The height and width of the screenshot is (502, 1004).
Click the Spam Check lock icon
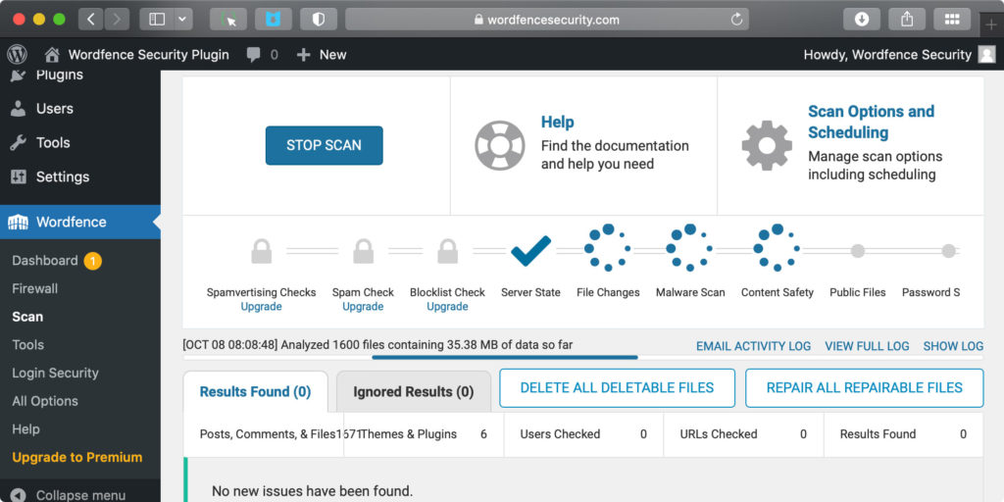[363, 251]
